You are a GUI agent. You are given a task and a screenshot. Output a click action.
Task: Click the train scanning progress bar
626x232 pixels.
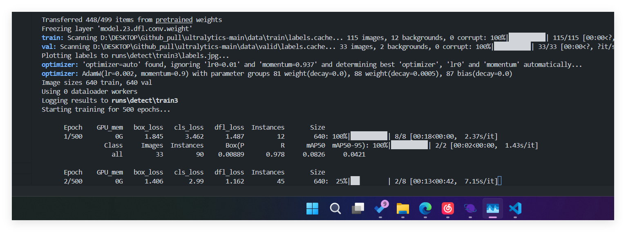point(527,38)
